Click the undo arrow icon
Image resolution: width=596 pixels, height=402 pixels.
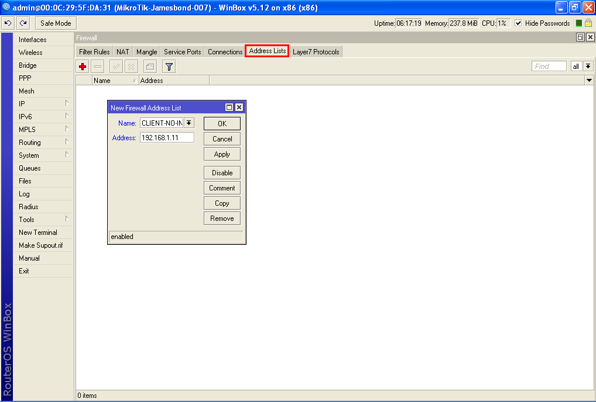click(8, 23)
